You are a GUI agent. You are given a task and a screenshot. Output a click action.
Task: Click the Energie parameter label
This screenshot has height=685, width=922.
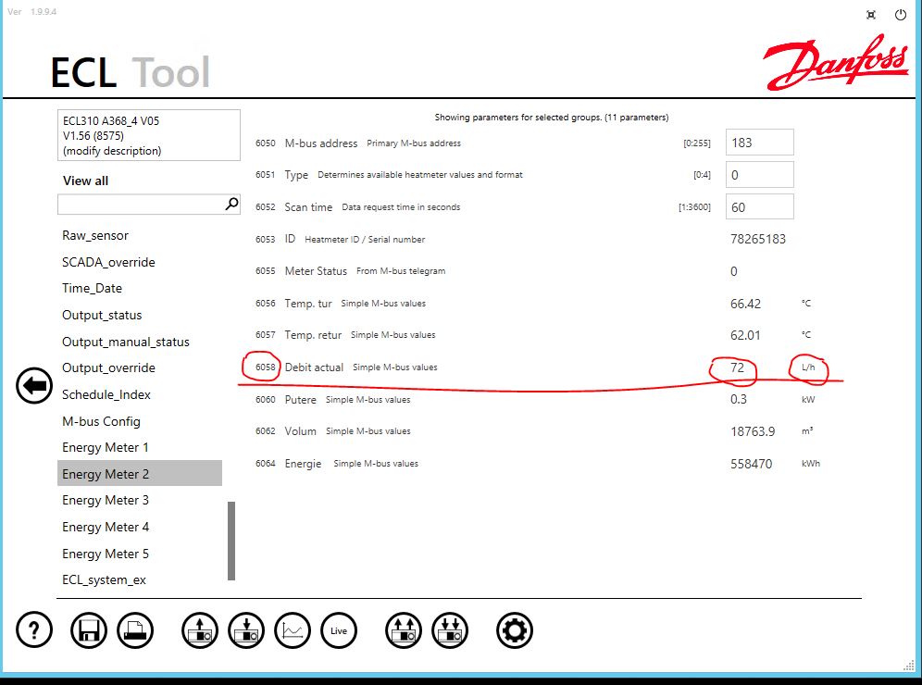pos(303,464)
